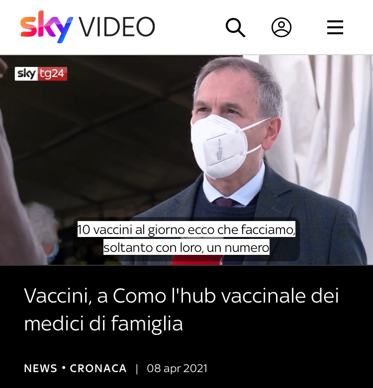Click the vertical bar before the date
The width and height of the screenshot is (373, 388).
(x=137, y=369)
